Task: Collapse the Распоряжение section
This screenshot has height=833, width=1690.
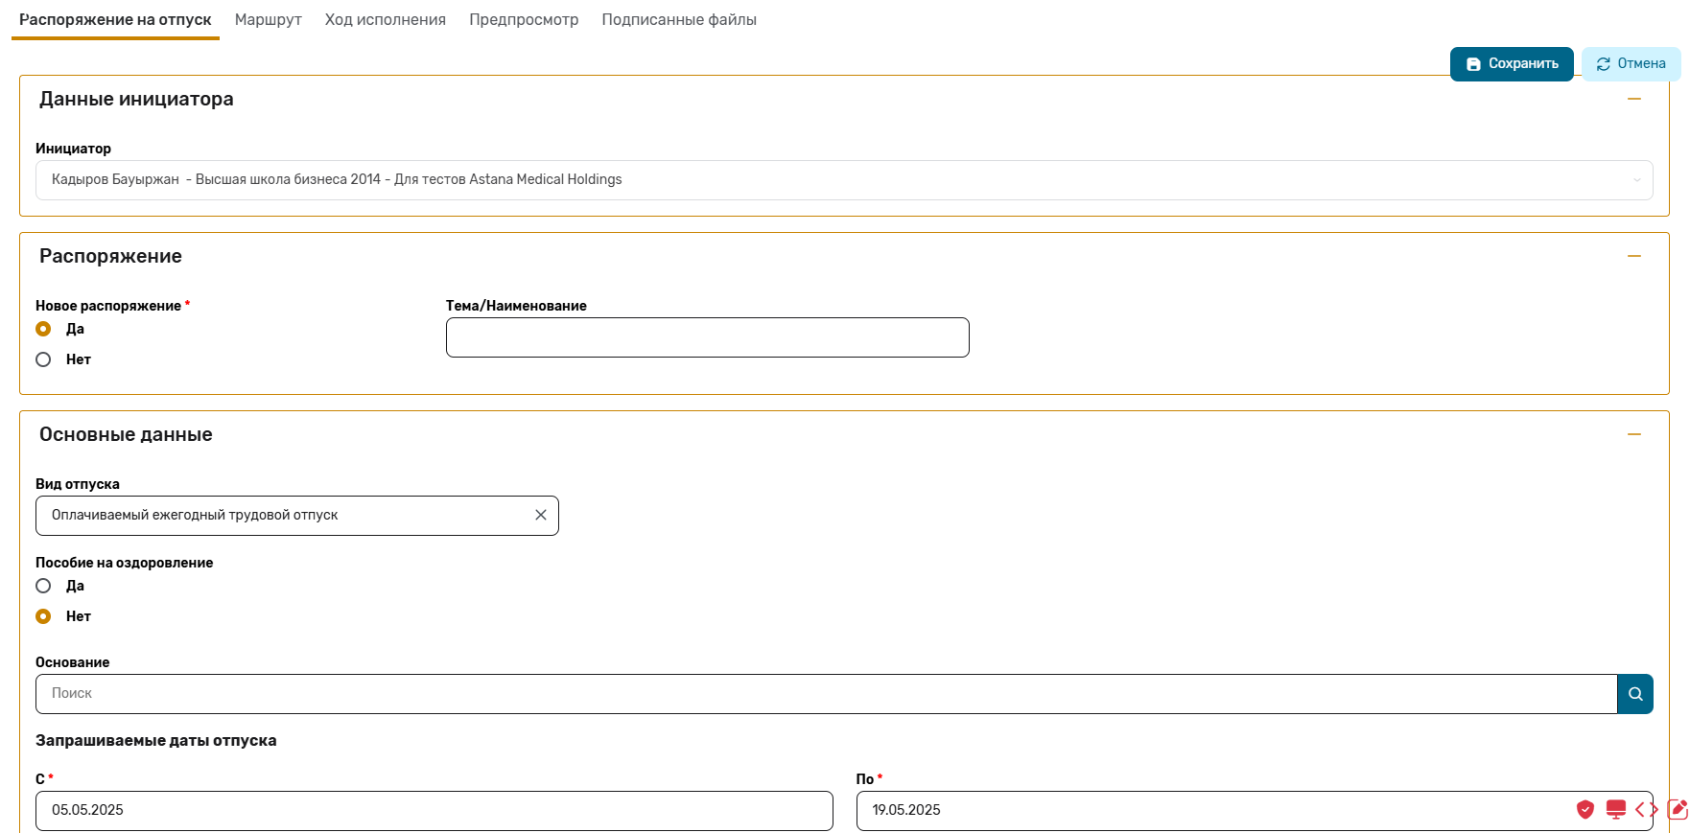Action: pyautogui.click(x=1634, y=256)
